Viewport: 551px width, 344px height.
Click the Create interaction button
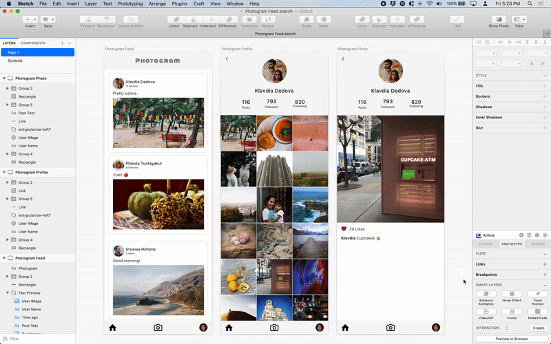click(538, 328)
